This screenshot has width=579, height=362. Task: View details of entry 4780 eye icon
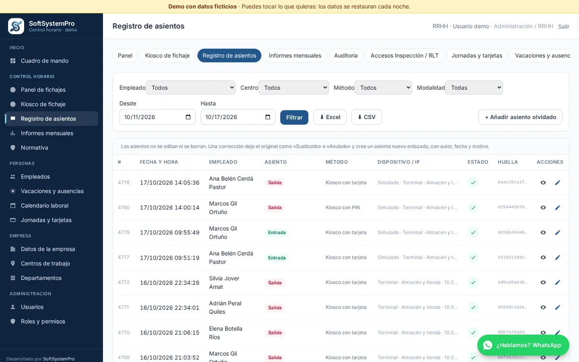543,208
